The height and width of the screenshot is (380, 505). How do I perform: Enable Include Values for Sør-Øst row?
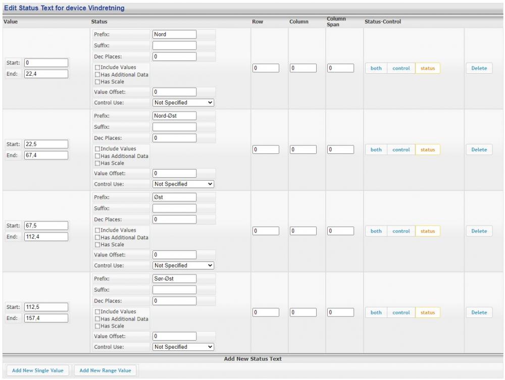[97, 312]
